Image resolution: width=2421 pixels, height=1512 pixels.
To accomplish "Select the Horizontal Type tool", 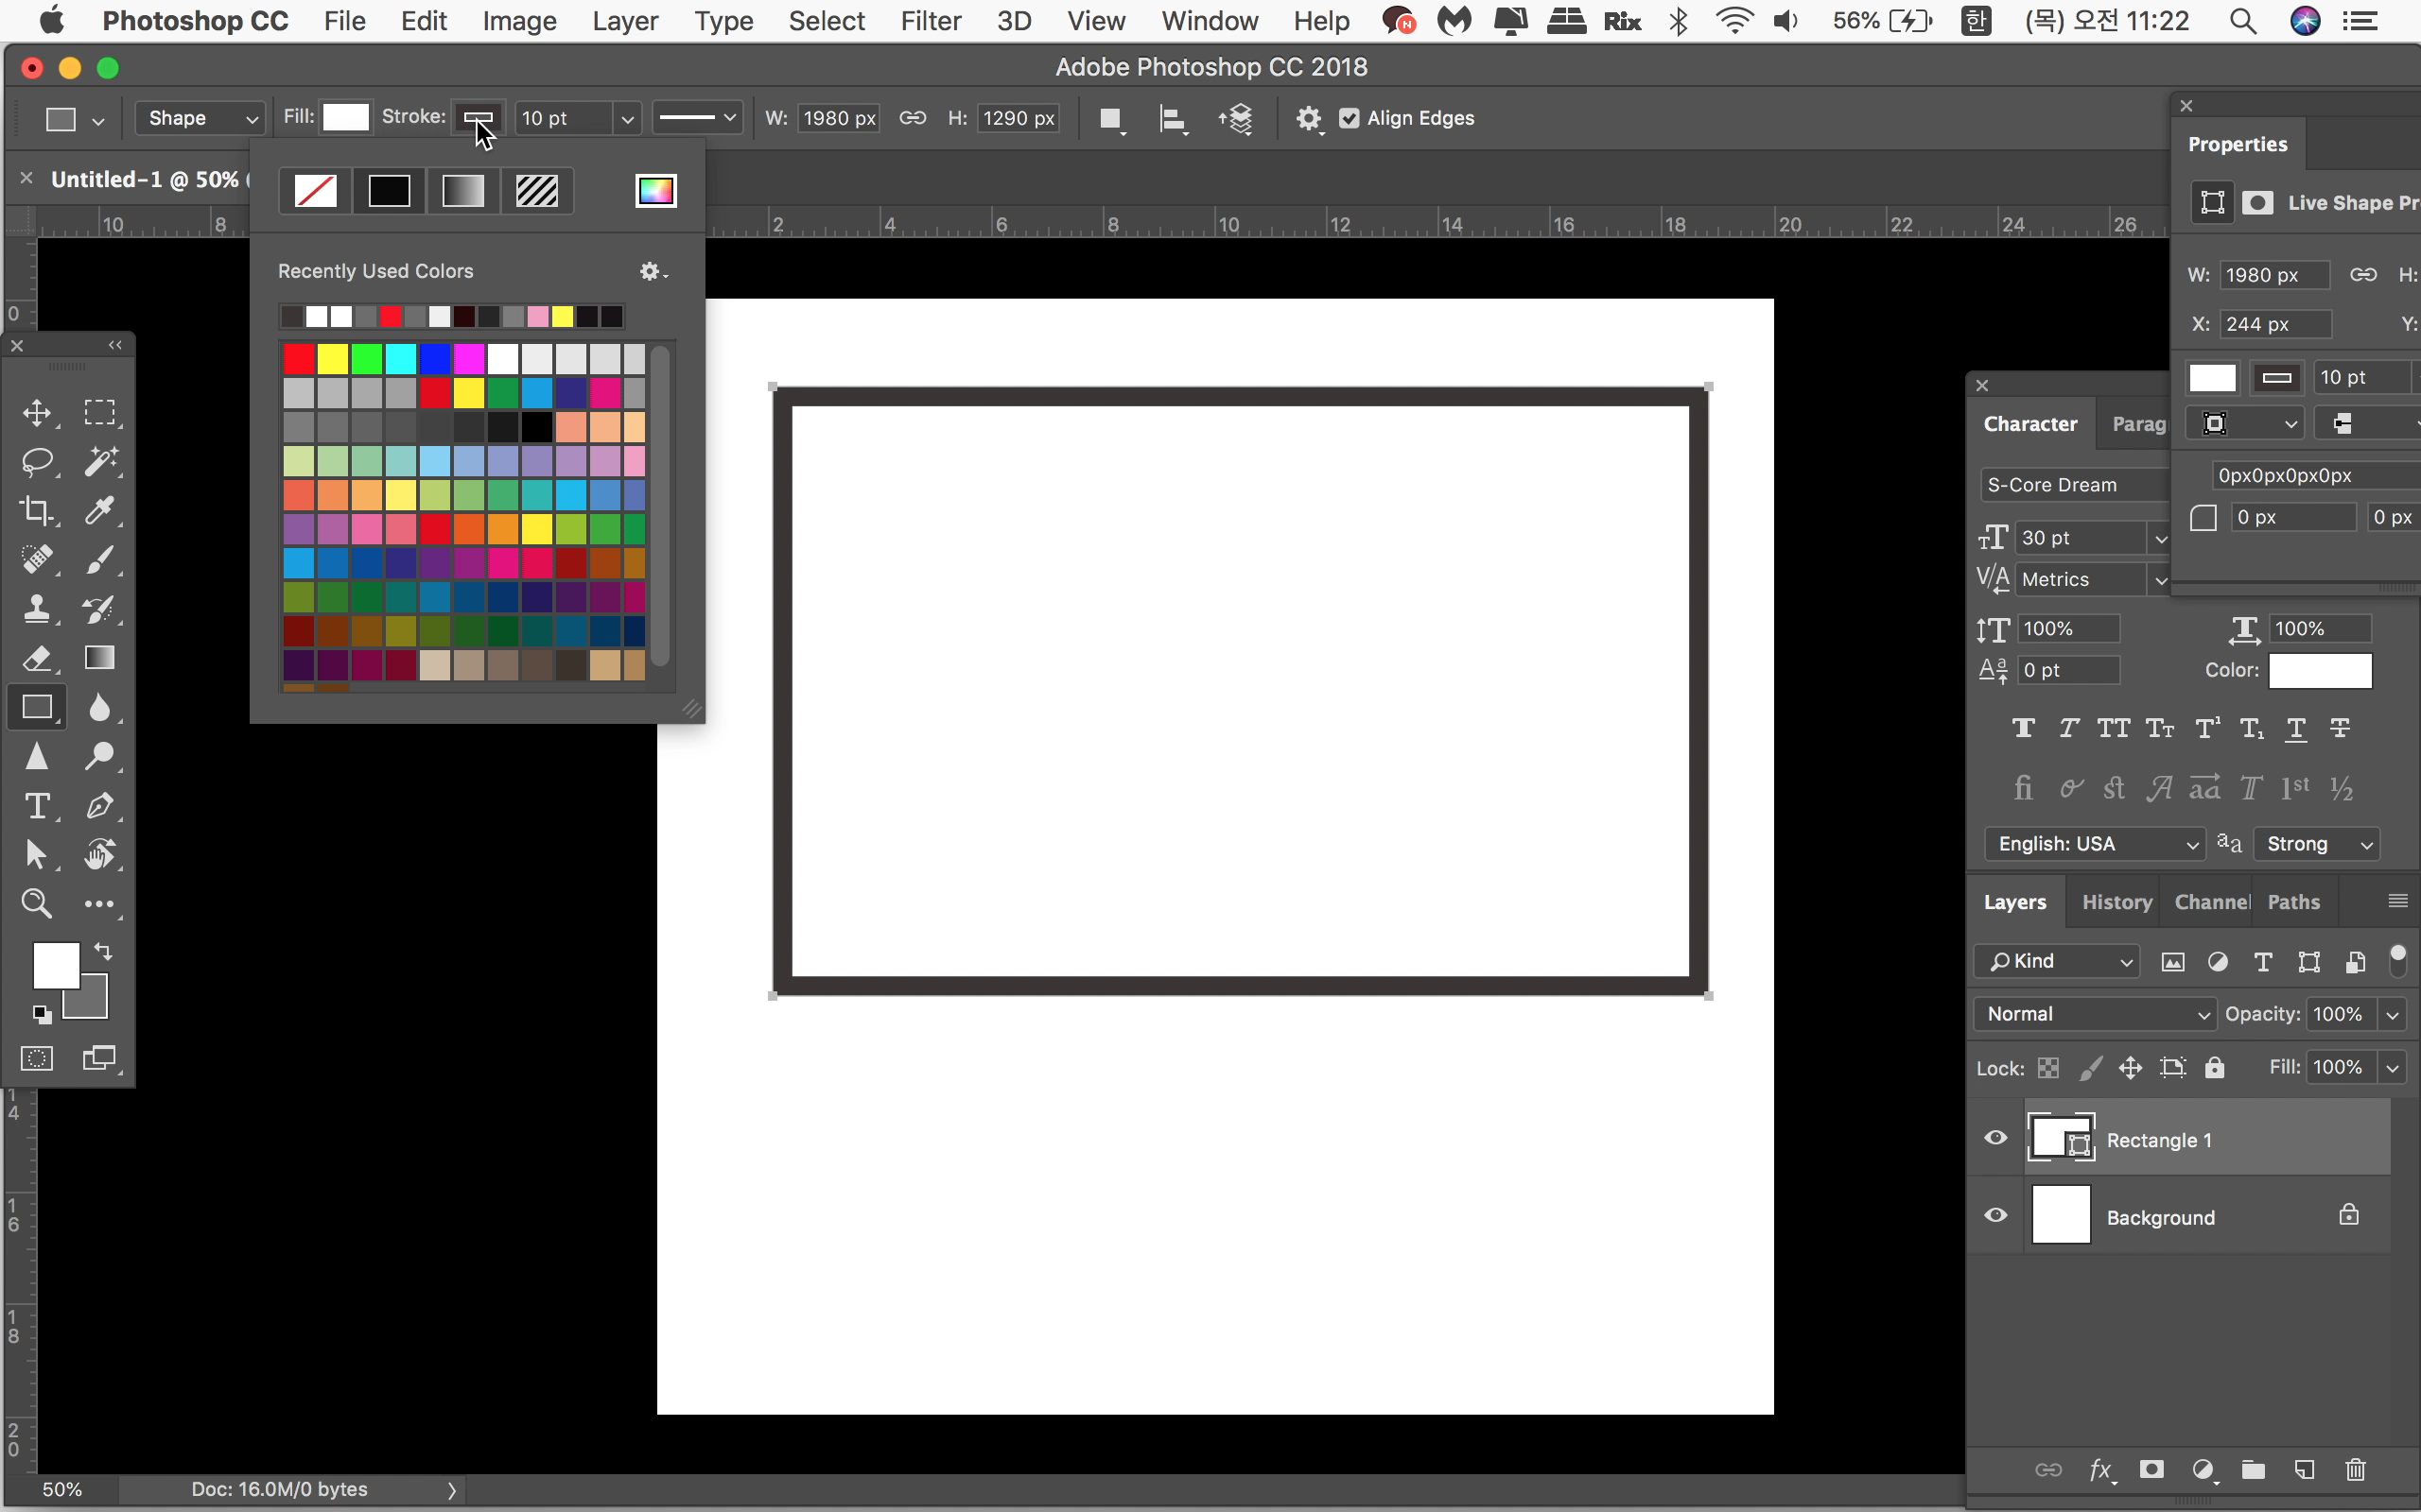I will point(38,806).
